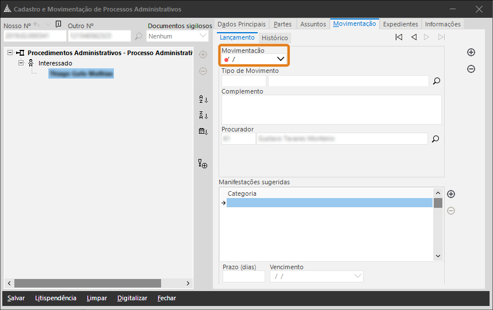
Task: Click the sort-by-date calendar icon
Action: pyautogui.click(x=202, y=131)
